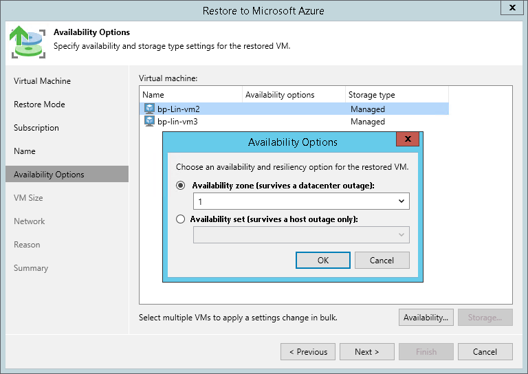Select the Availability zone radio button

click(x=181, y=186)
